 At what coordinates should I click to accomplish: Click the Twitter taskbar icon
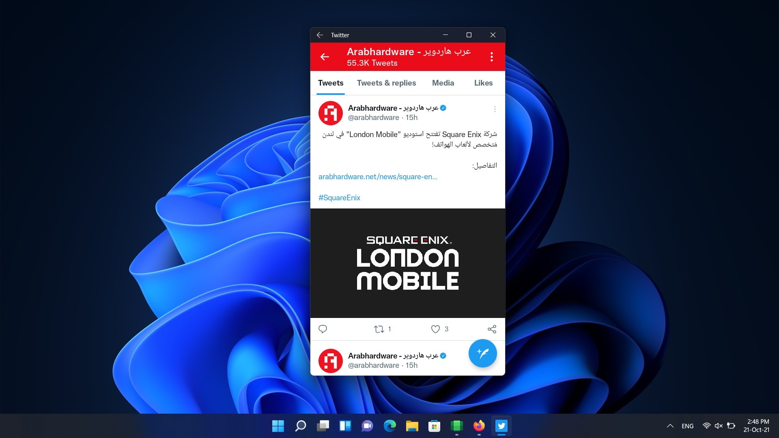(501, 426)
